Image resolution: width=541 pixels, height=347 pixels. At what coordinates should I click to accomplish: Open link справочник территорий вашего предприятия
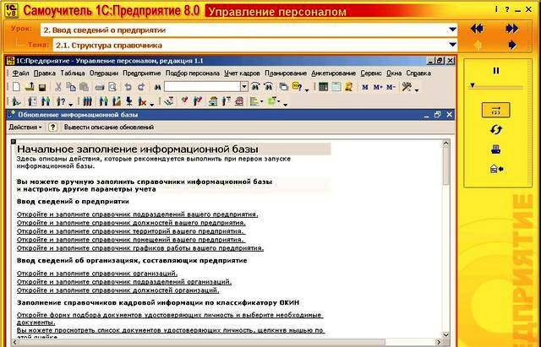[131, 231]
